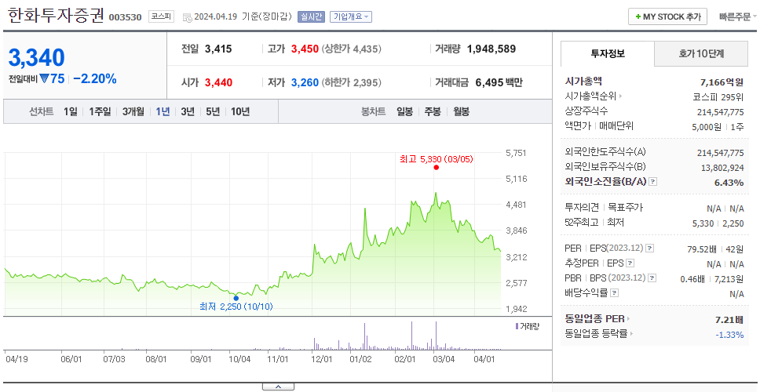Click the 고가 value 3,450

[305, 49]
